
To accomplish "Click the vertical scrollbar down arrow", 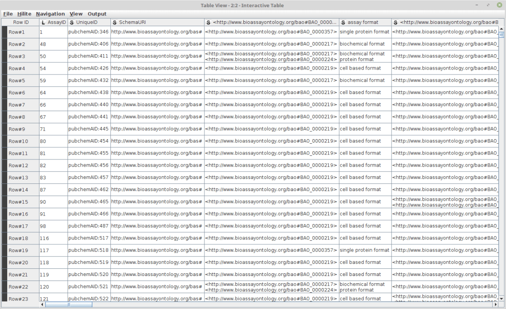I will click(501, 298).
